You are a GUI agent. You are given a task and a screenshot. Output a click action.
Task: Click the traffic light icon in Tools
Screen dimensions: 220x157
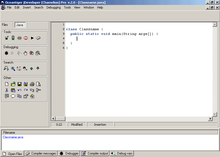(13, 38)
